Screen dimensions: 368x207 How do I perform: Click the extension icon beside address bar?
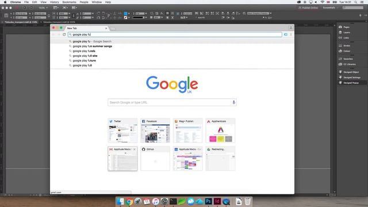coord(286,34)
